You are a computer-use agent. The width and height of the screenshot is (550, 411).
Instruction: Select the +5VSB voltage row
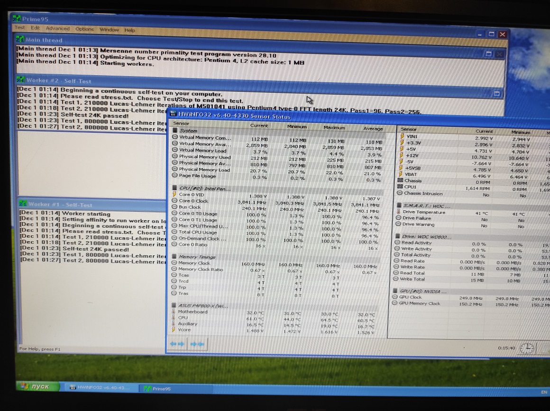click(474, 169)
